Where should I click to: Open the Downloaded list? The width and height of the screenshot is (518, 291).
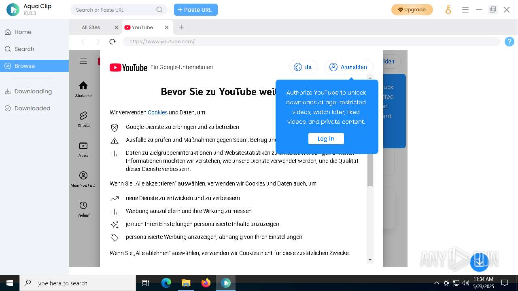(34, 108)
